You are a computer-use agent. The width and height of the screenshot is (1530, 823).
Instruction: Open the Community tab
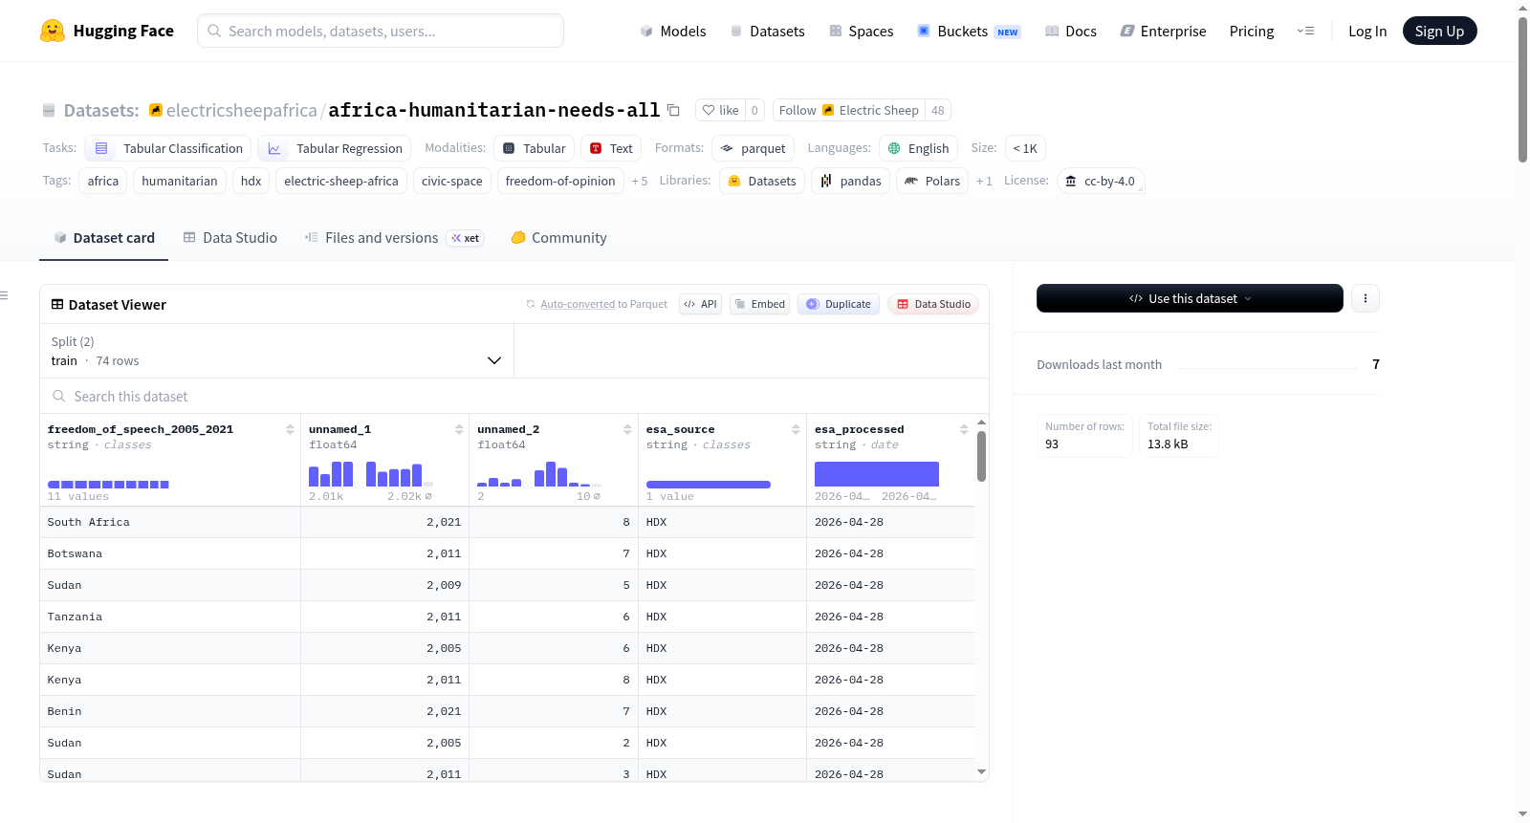pos(558,238)
